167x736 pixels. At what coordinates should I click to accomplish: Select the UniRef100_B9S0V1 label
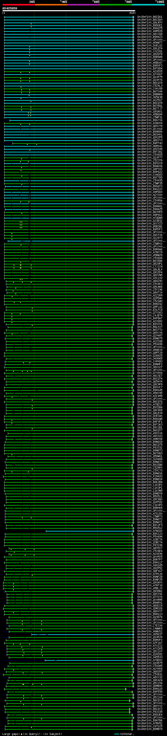click(x=150, y=324)
